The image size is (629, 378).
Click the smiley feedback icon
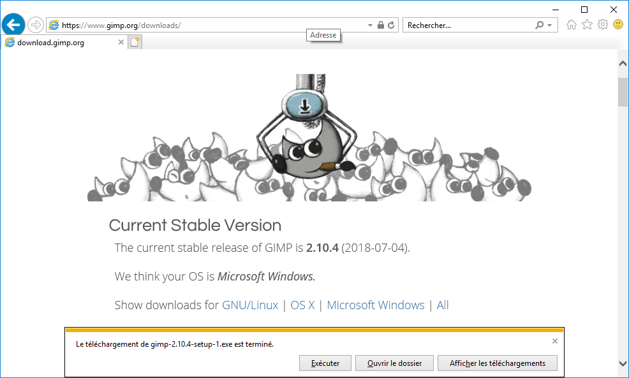pyautogui.click(x=618, y=25)
